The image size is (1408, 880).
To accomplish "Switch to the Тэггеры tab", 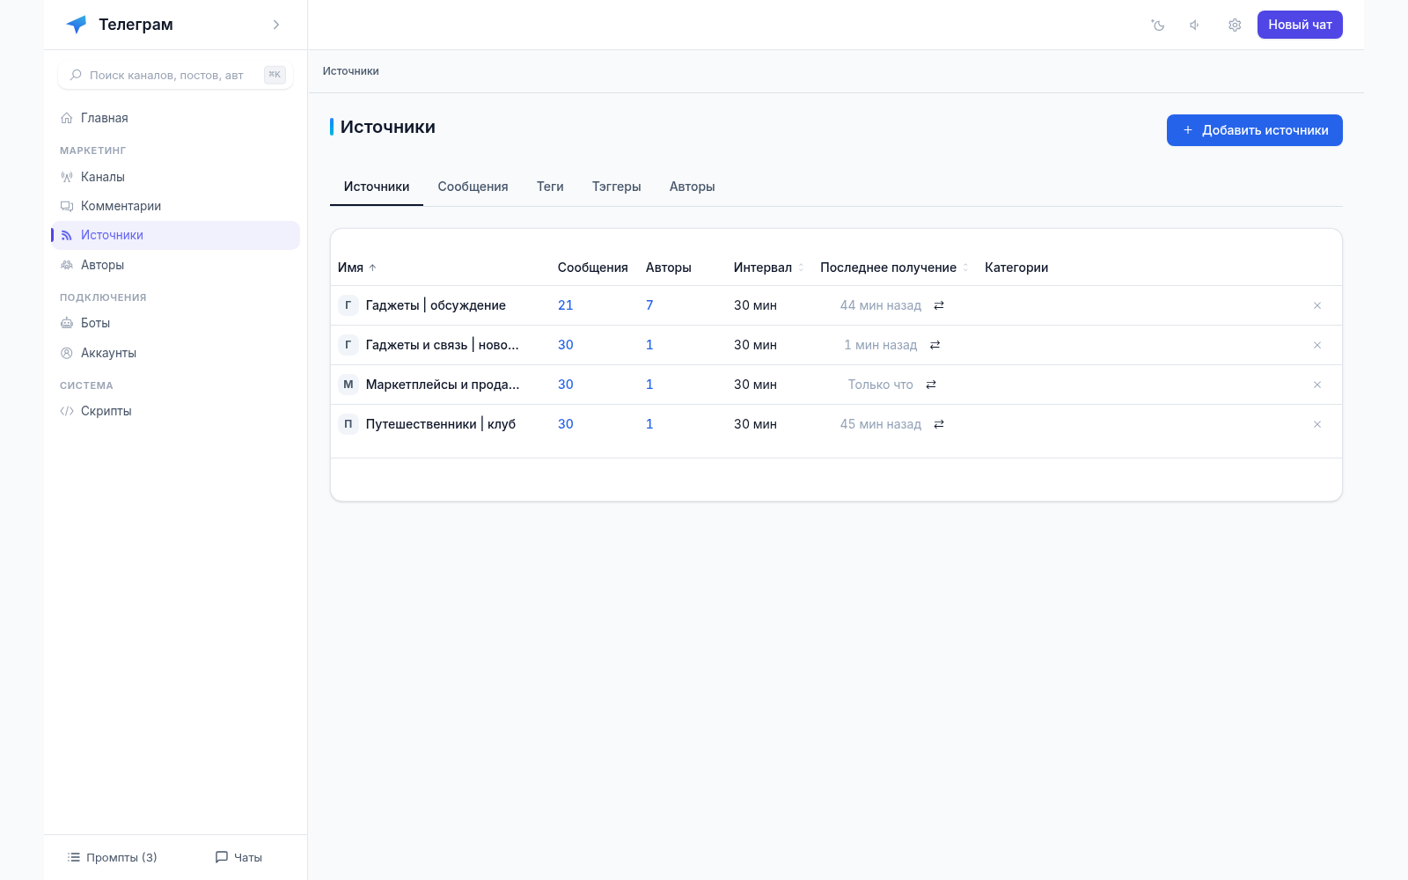I will point(616,187).
